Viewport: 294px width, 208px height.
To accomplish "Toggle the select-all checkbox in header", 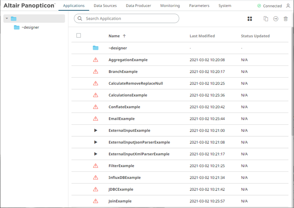I will (x=79, y=36).
